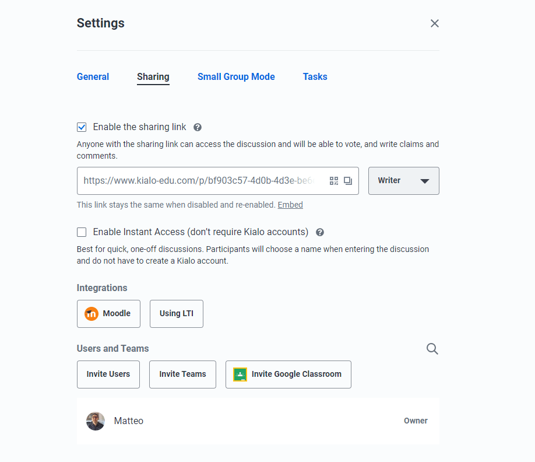The width and height of the screenshot is (535, 462).
Task: Open the Writer permission dropdown
Action: (403, 181)
